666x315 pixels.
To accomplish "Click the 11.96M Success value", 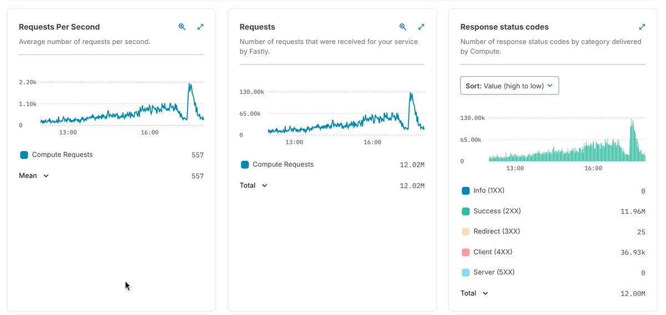I will point(633,212).
